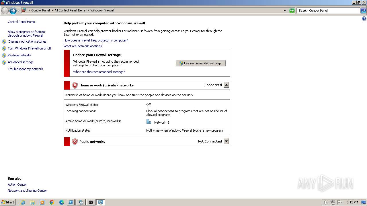Click the search magnifier icon

363,11
